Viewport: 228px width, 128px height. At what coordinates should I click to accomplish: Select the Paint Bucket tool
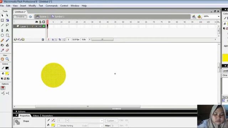pos(7,45)
